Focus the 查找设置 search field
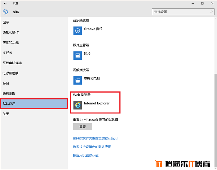This screenshot has height=170, width=217. point(183,12)
